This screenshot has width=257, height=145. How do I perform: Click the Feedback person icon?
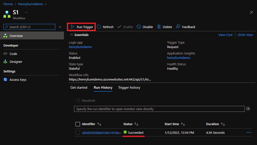(178, 27)
